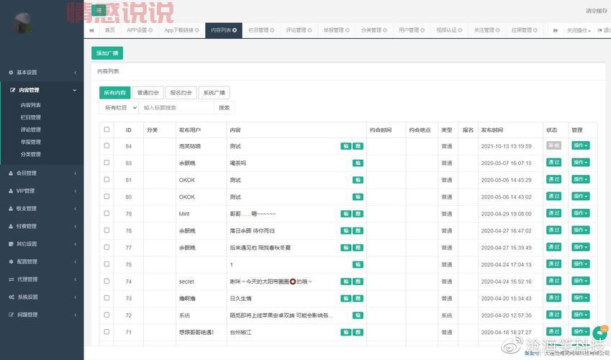Viewport: 611px width, 360px height.
Task: Close the 视频认证 tab via its x icon
Action: (x=460, y=30)
